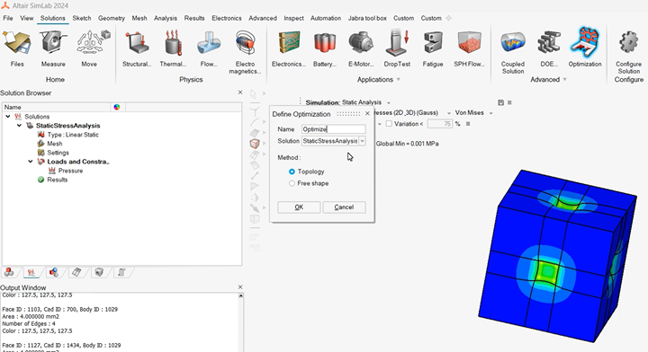
Task: Select the Topology method radio button
Action: point(292,172)
